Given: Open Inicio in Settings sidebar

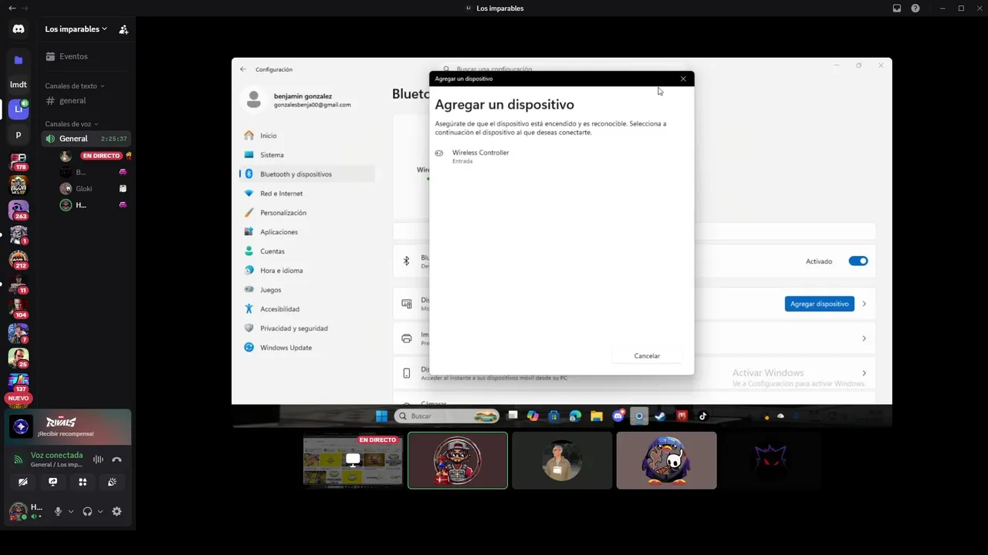Looking at the screenshot, I should point(307,136).
